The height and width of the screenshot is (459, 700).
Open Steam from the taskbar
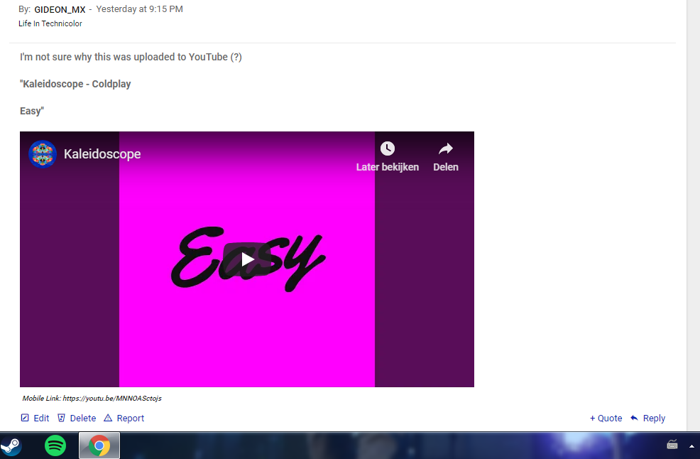pyautogui.click(x=11, y=445)
